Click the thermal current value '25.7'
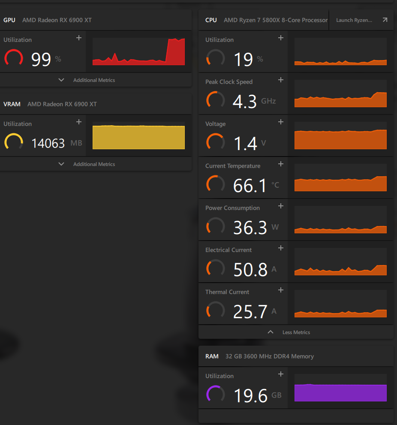This screenshot has width=397, height=425. (x=250, y=311)
